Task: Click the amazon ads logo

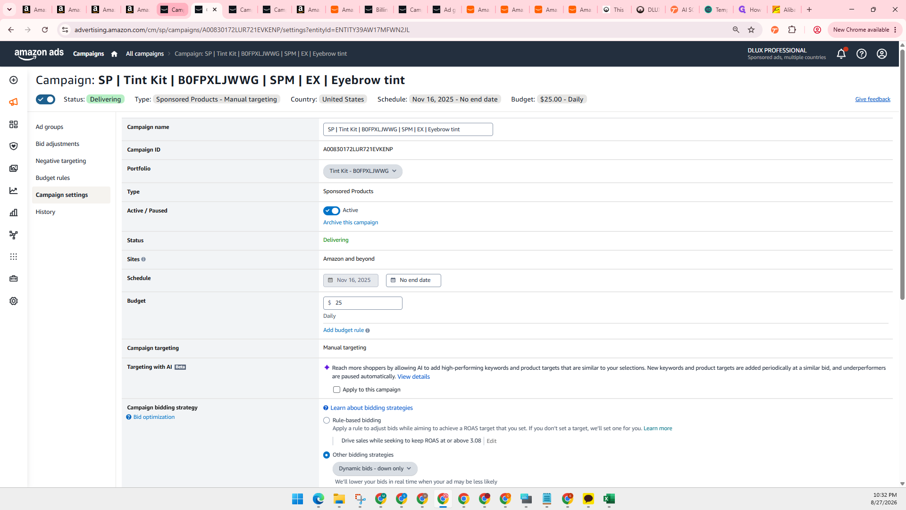Action: [x=39, y=54]
